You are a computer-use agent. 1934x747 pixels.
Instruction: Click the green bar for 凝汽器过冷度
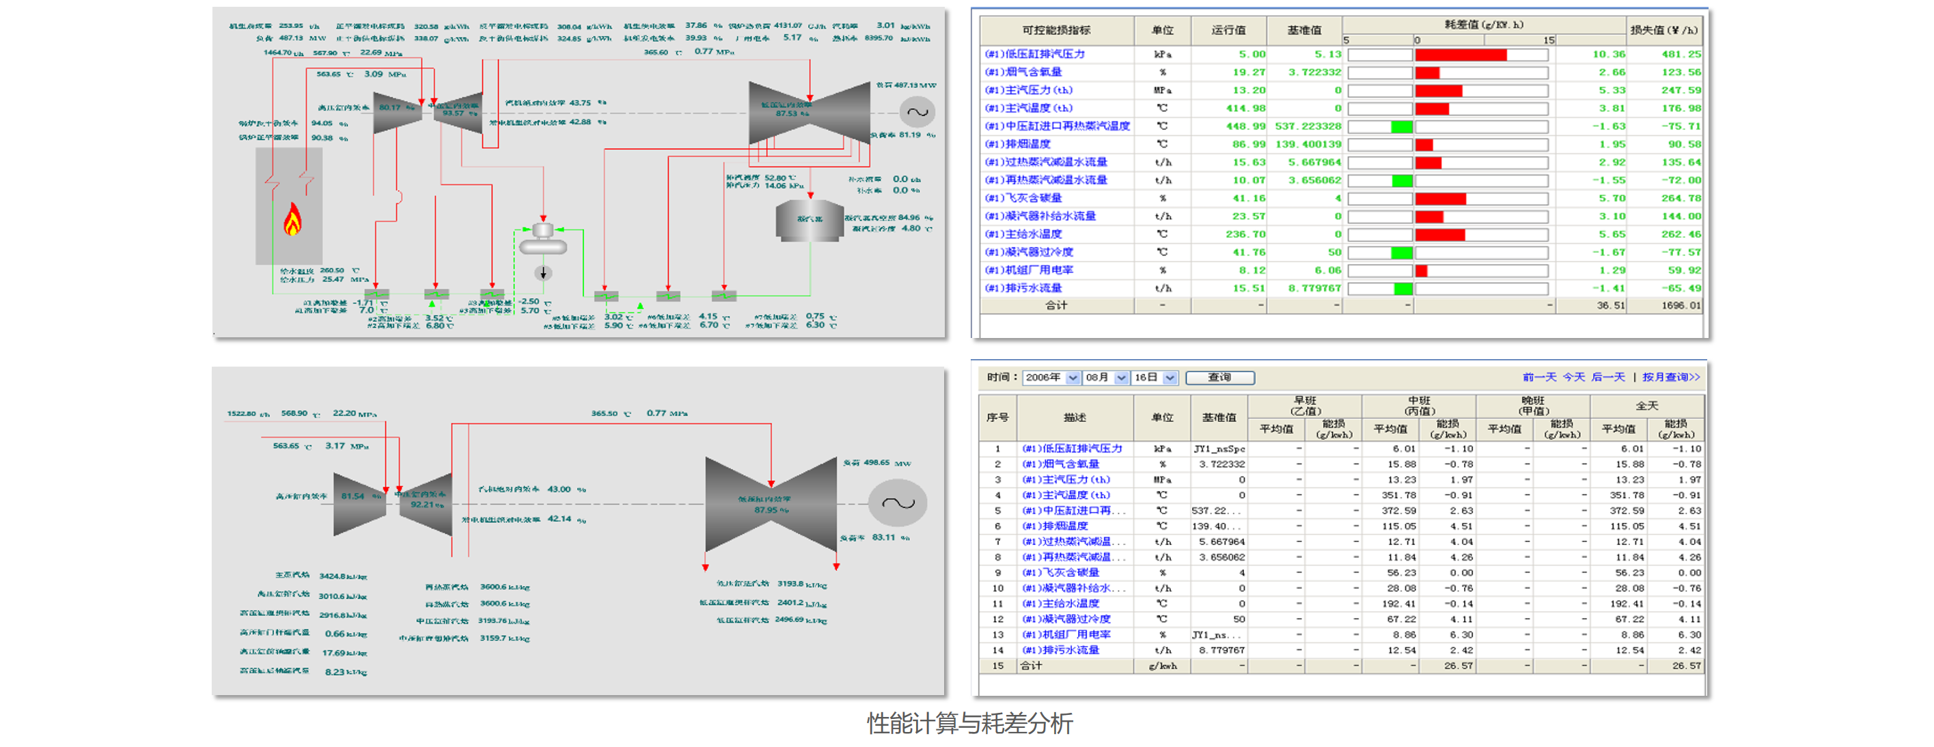tap(1401, 253)
